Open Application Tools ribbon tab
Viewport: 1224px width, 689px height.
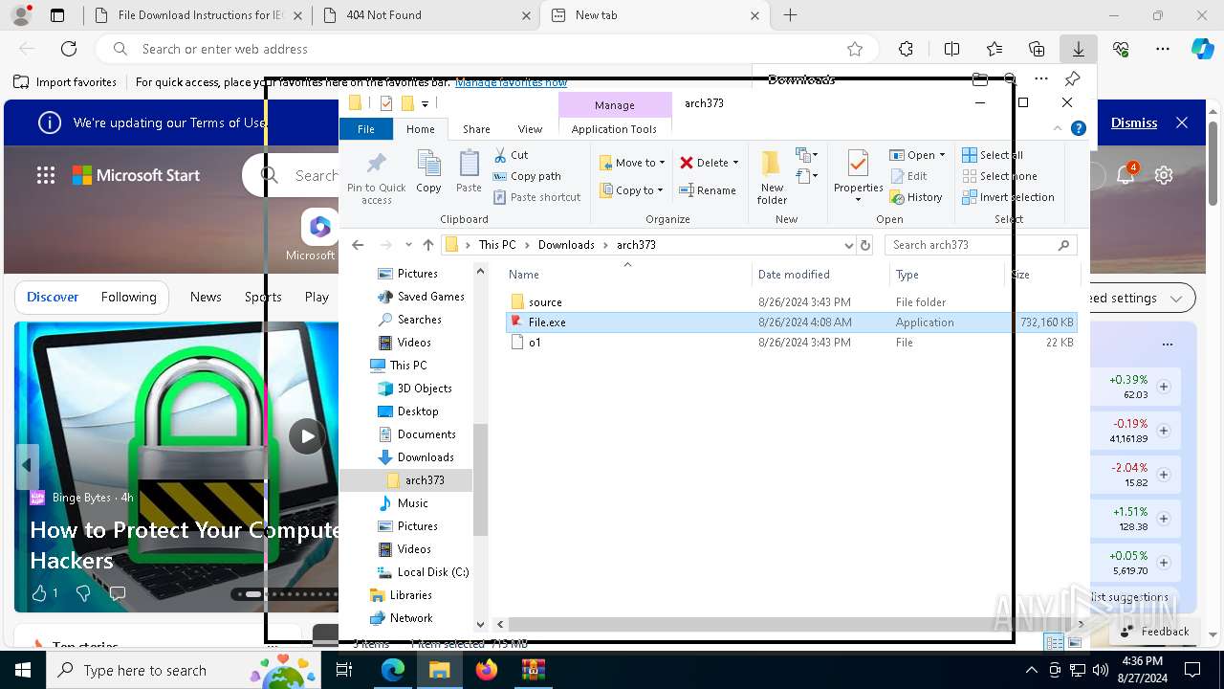[614, 129]
